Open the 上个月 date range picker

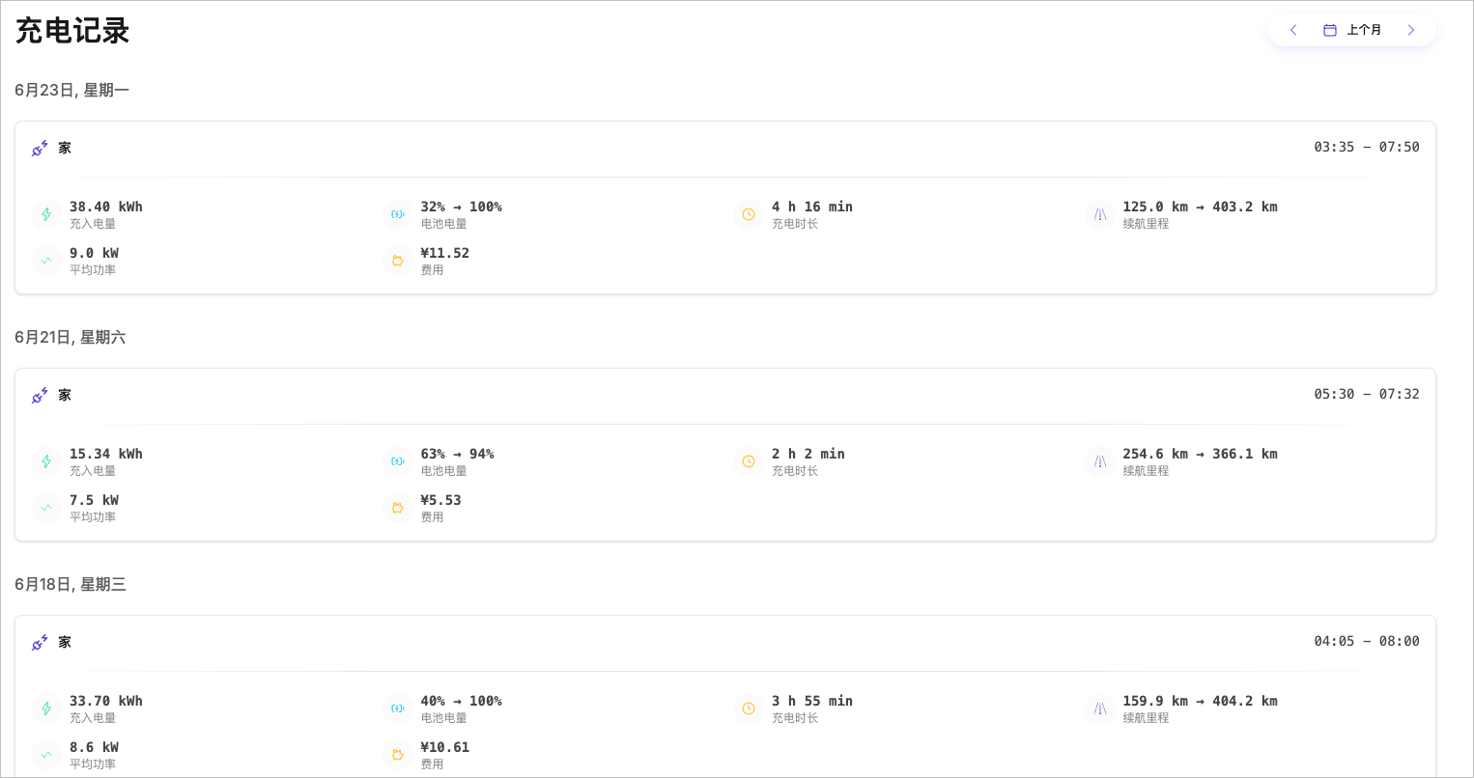click(1352, 30)
